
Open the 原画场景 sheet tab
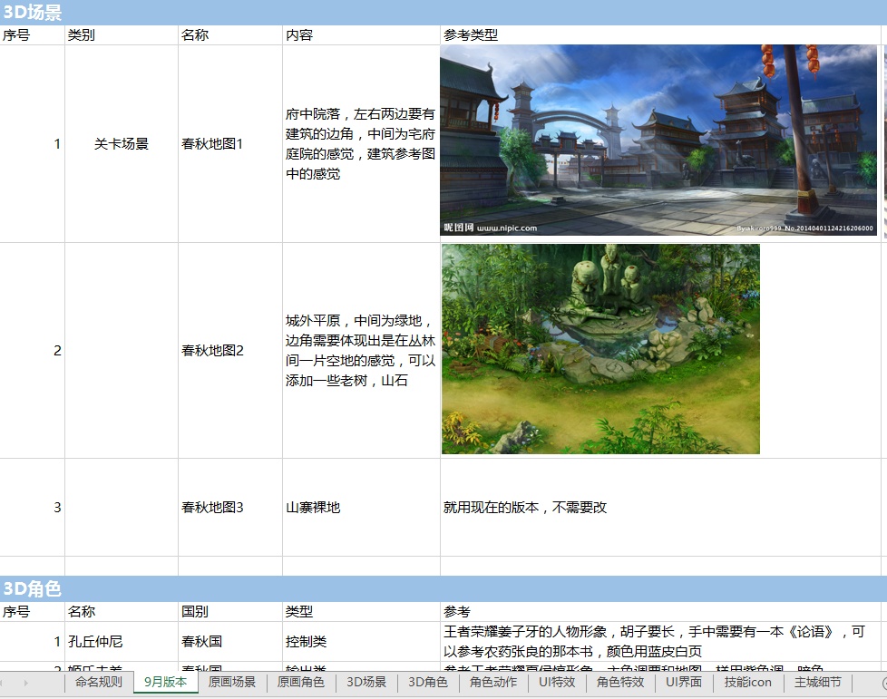(232, 682)
